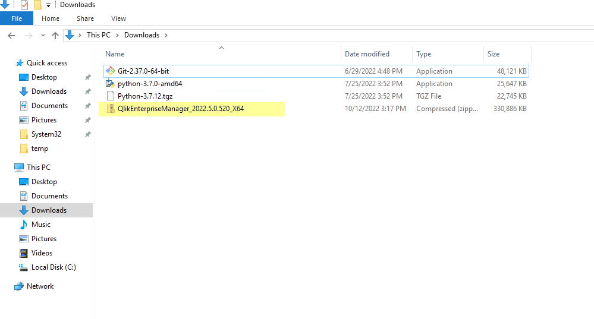Click pin icon next to Quick access Downloads

pos(87,91)
